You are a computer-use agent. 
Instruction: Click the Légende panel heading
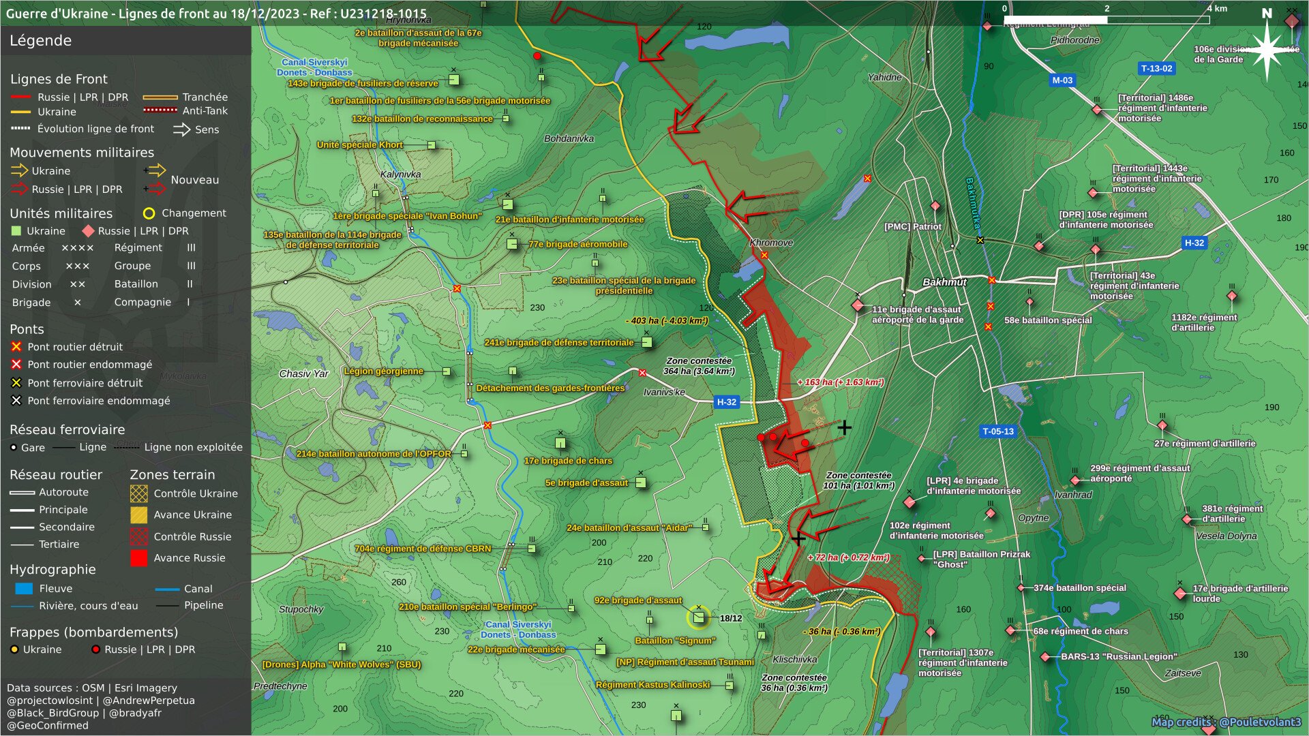click(40, 40)
